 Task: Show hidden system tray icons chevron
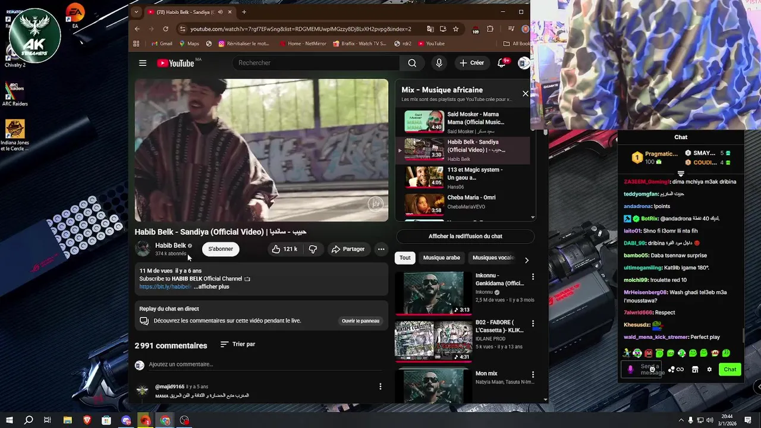click(681, 420)
